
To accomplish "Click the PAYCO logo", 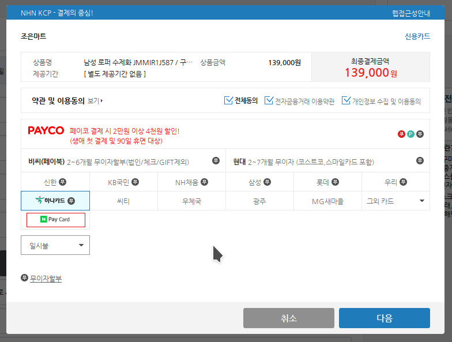I will (46, 130).
